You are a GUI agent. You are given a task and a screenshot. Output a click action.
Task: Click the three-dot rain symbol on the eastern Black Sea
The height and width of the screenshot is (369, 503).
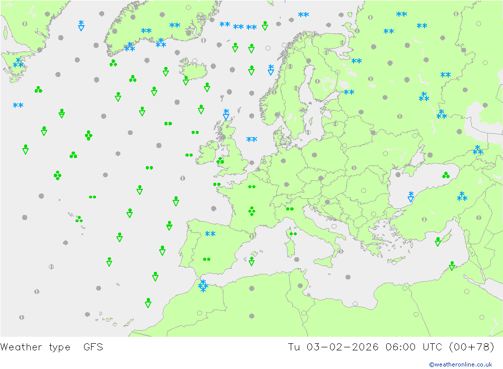coord(446,175)
